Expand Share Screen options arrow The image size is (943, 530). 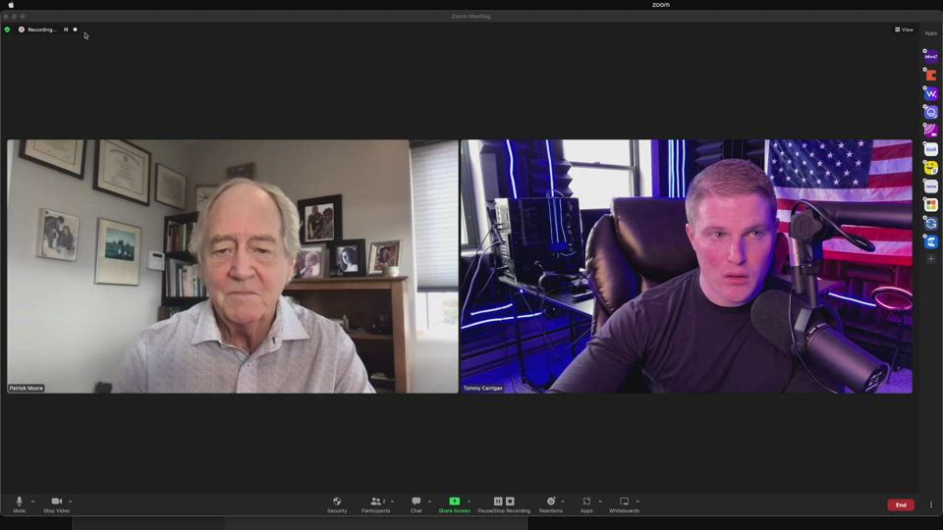point(469,502)
